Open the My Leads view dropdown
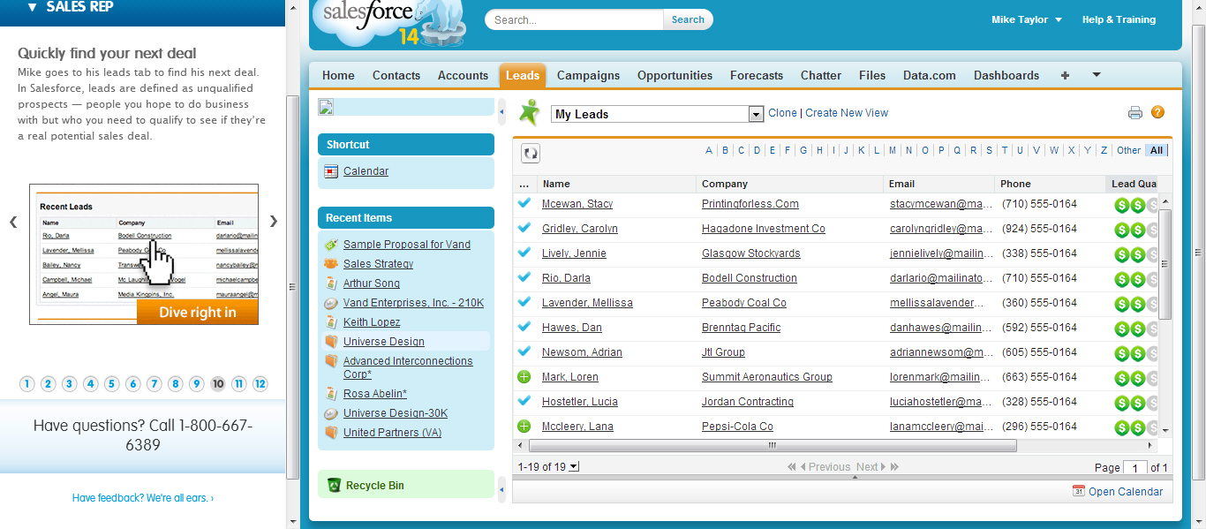Viewport: 1206px width, 529px height. coord(756,114)
